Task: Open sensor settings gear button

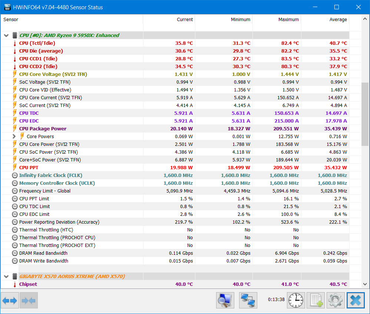Action: coord(335,300)
